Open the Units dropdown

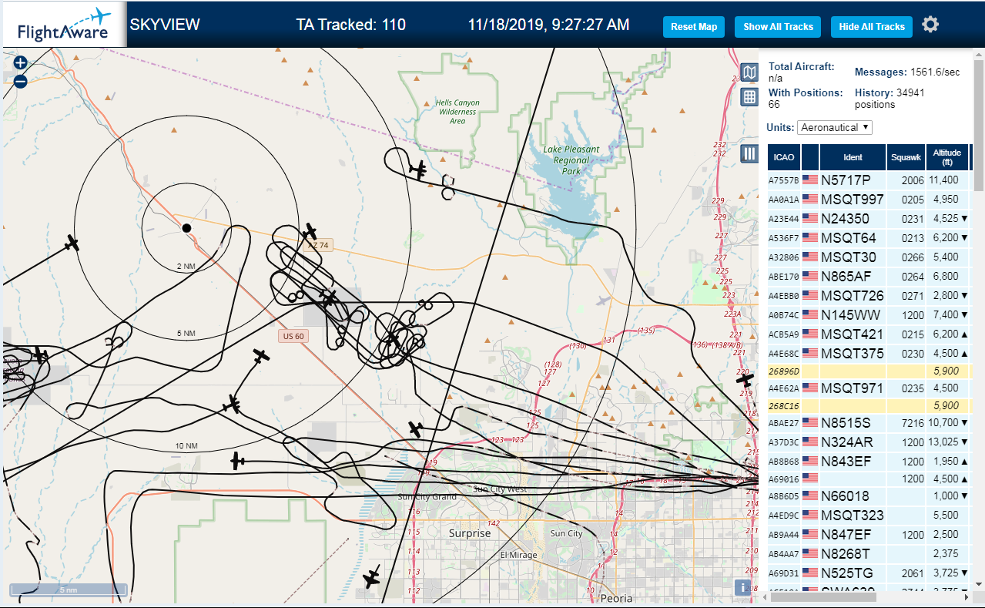click(x=835, y=127)
